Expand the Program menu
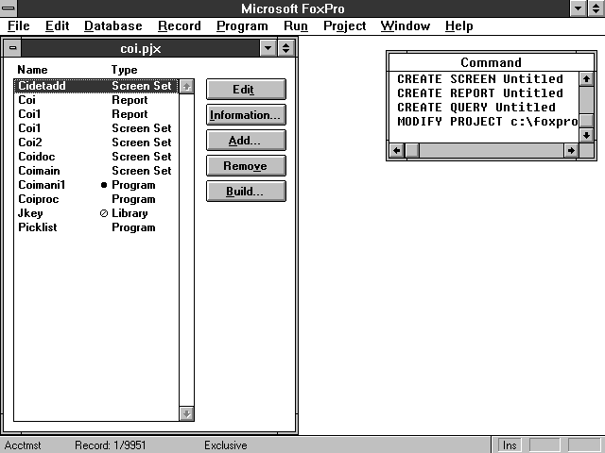 [242, 25]
